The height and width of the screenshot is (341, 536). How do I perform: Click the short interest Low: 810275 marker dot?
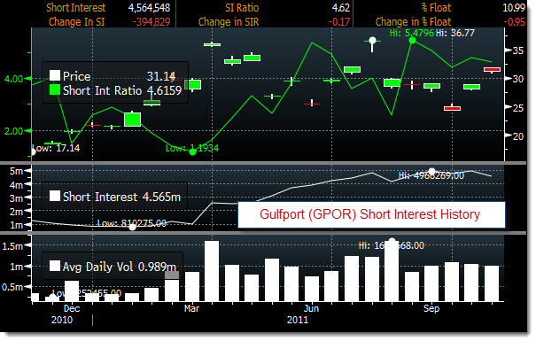[132, 227]
